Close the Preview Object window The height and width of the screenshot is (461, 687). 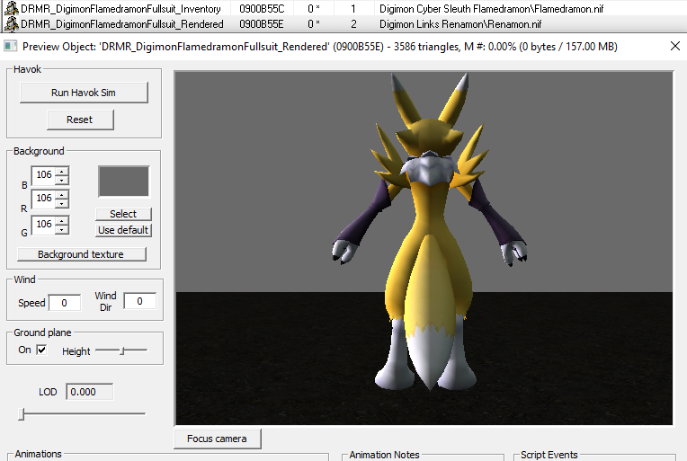[x=675, y=46]
